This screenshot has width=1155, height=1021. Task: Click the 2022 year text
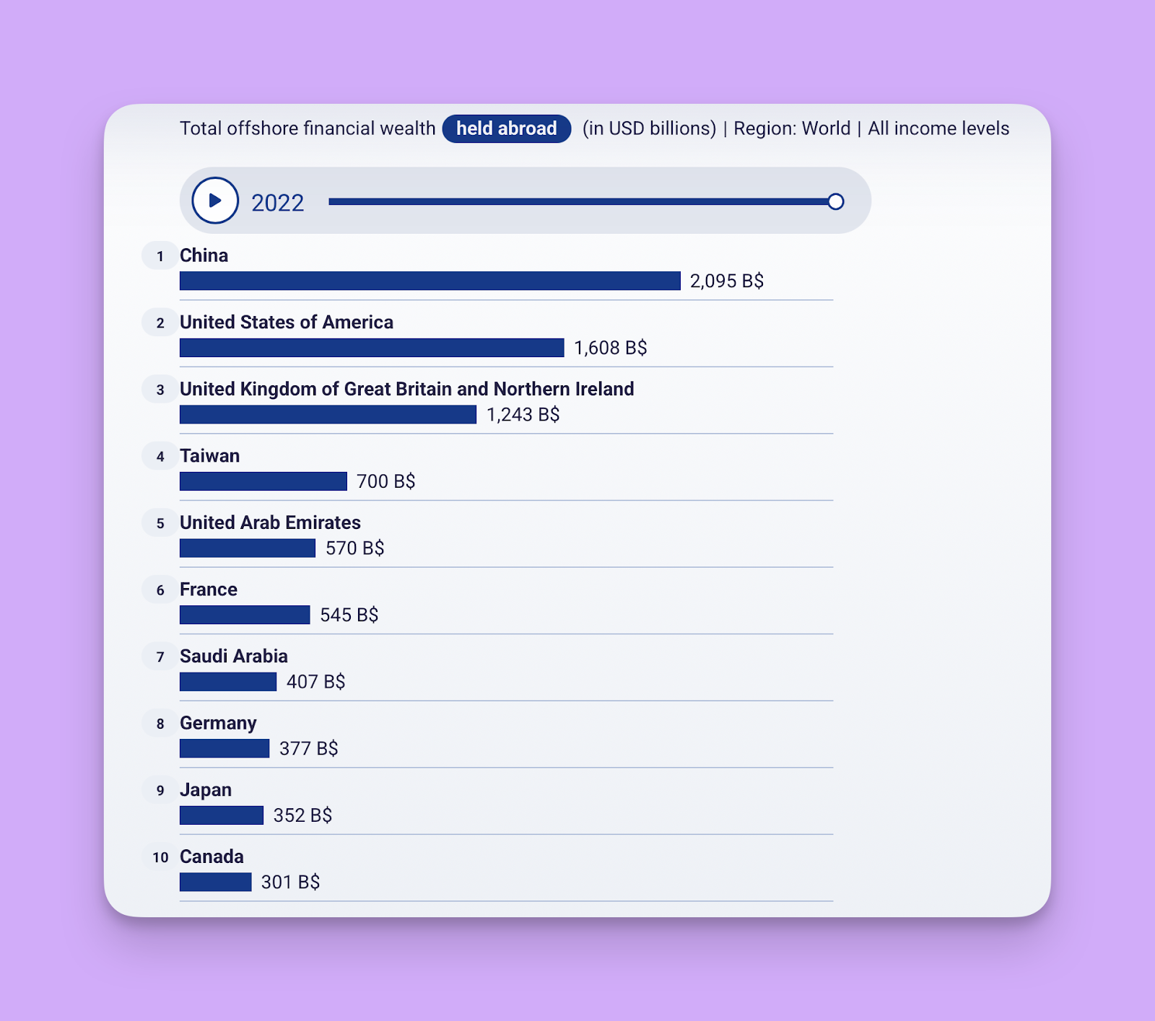(278, 203)
